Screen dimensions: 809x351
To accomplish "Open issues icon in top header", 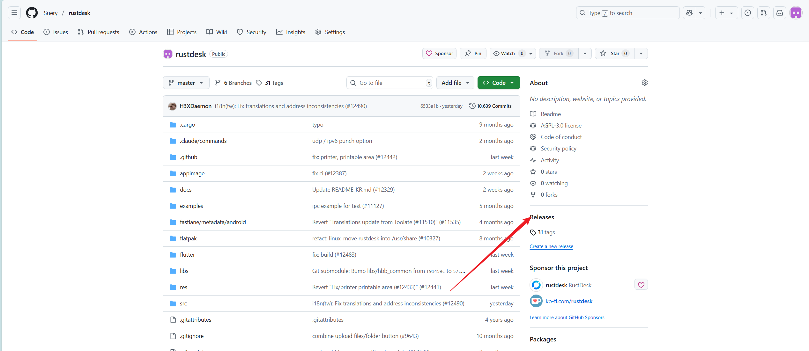I will pos(748,13).
